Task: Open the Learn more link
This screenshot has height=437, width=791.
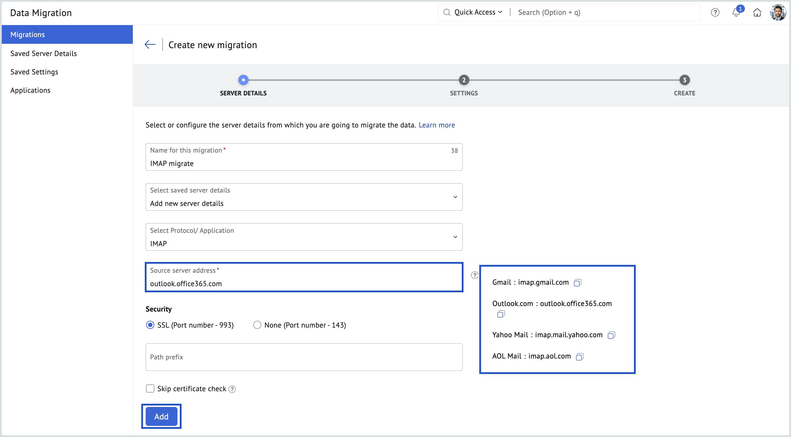Action: 437,125
